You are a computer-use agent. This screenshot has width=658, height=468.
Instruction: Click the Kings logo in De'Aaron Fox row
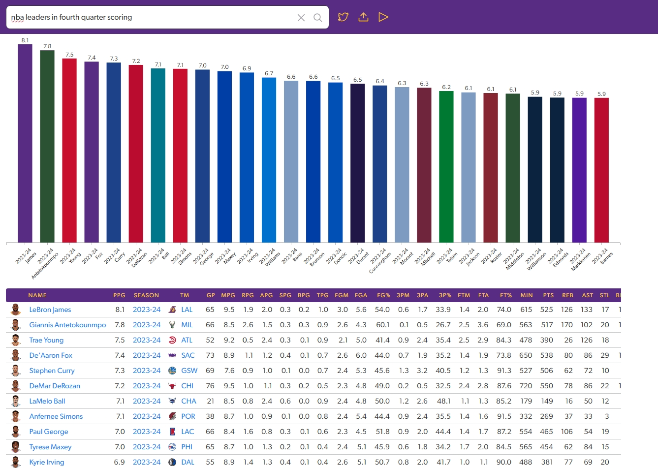click(172, 355)
